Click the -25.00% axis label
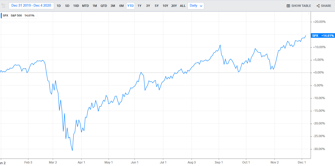335x166 pixels. click(319, 136)
